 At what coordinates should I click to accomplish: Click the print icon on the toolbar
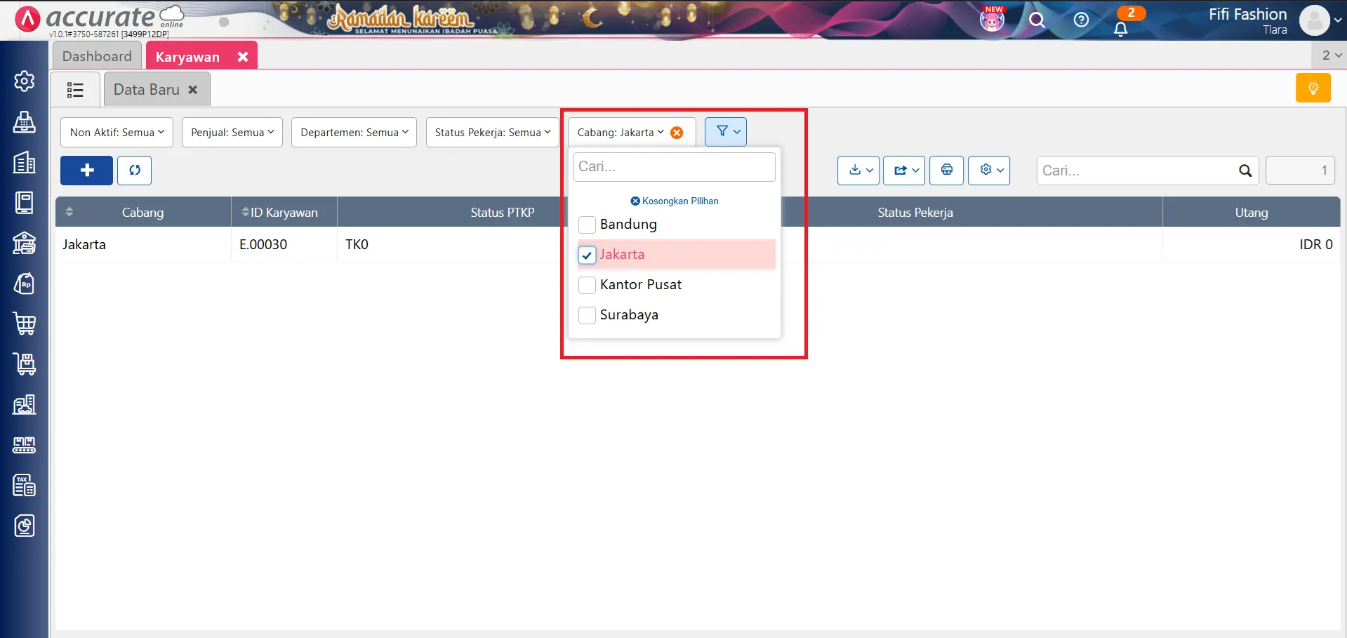point(946,170)
